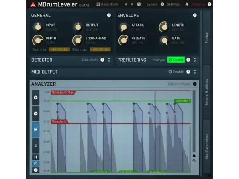Zoom out analyzer with minus button
This screenshot has width=239, height=179.
point(36,113)
